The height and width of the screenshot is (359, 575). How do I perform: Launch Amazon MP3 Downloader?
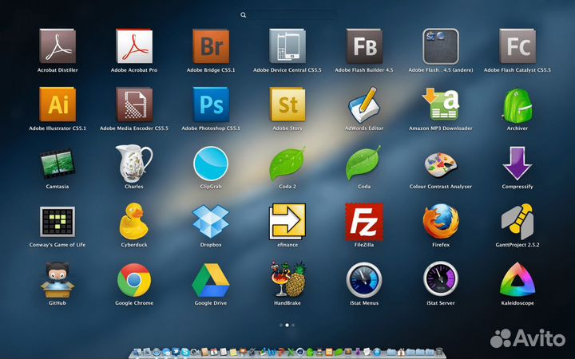coord(441,104)
